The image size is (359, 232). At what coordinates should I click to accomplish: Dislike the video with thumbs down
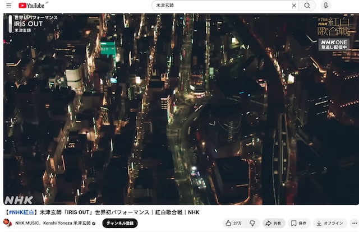click(252, 223)
